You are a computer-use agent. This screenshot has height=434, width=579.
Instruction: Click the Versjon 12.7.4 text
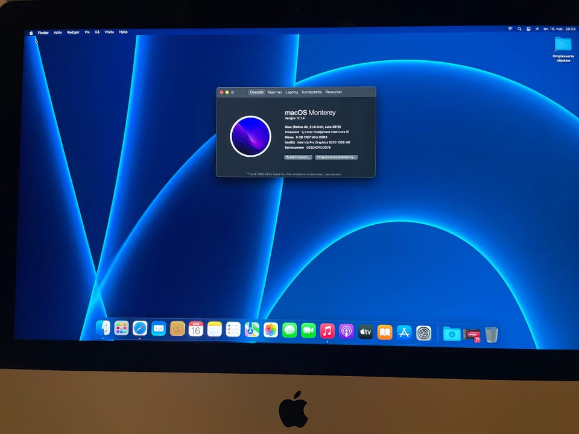click(x=295, y=119)
